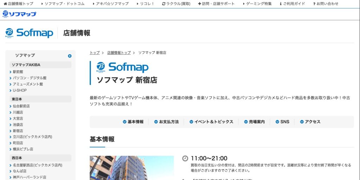Screen dimensions: 360x180
Task: Jump to イベント＆トピックス section anchor
Action: [x=211, y=122]
